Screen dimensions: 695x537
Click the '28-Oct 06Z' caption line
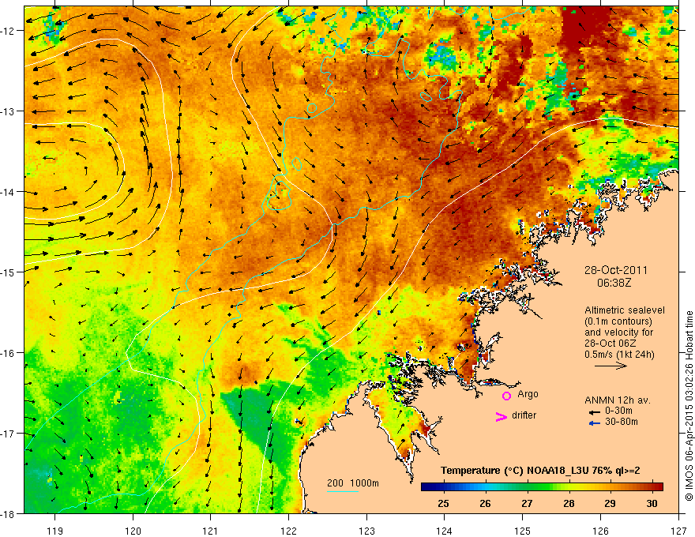pyautogui.click(x=611, y=343)
